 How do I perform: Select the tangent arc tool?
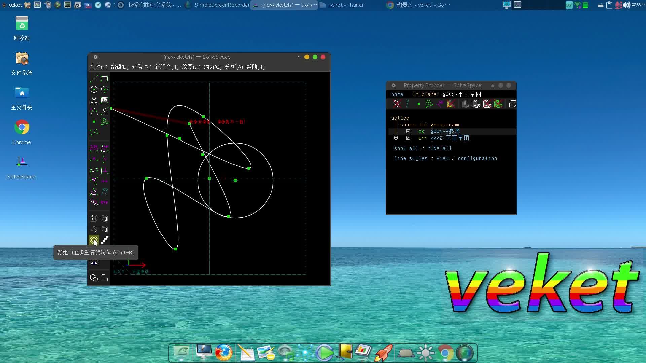(94, 111)
